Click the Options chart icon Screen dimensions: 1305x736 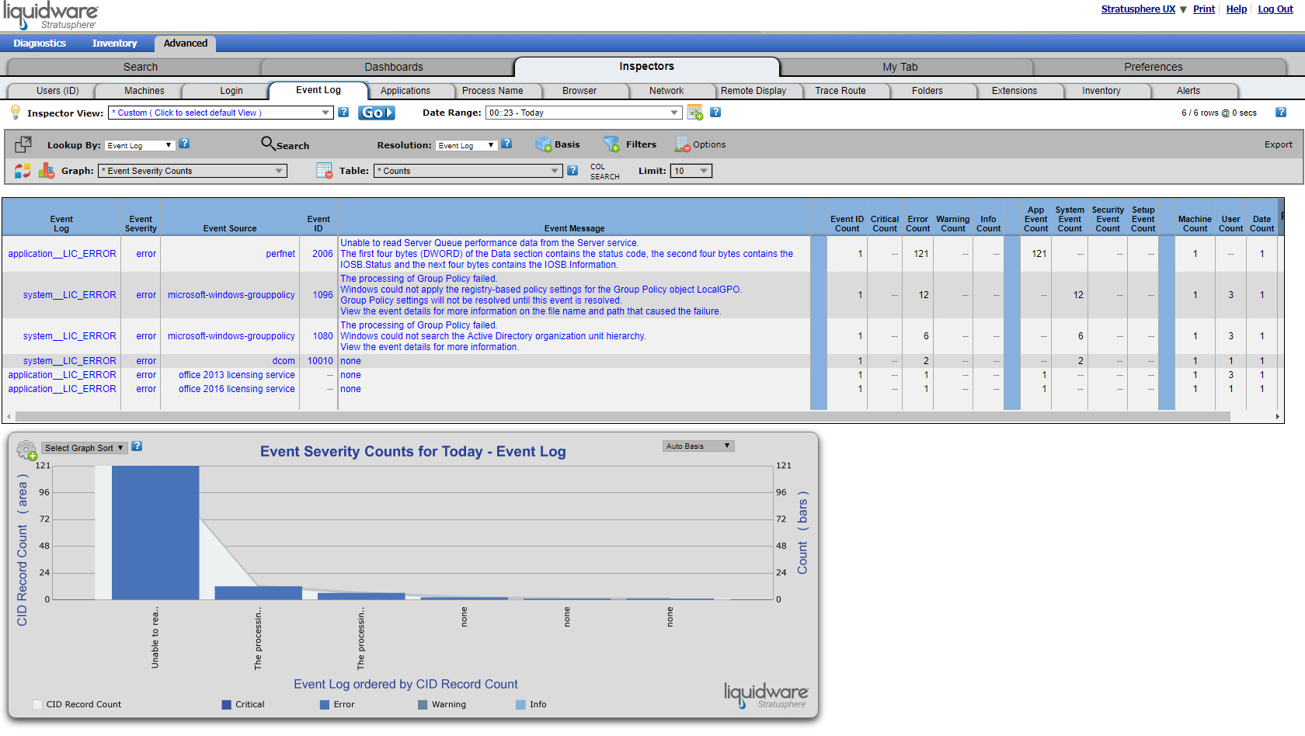[x=682, y=144]
